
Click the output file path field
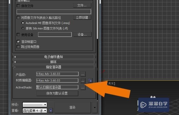[54, 12]
